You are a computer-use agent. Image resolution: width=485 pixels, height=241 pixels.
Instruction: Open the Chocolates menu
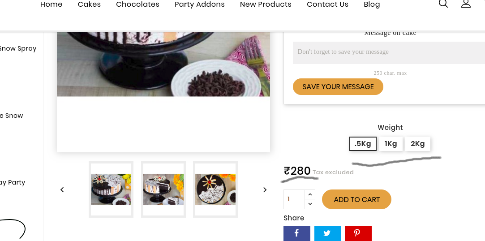[x=137, y=4]
